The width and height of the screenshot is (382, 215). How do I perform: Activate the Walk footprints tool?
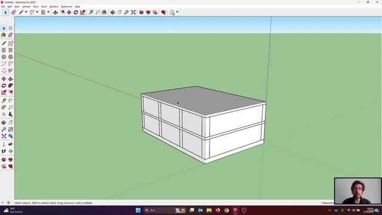tap(4, 151)
